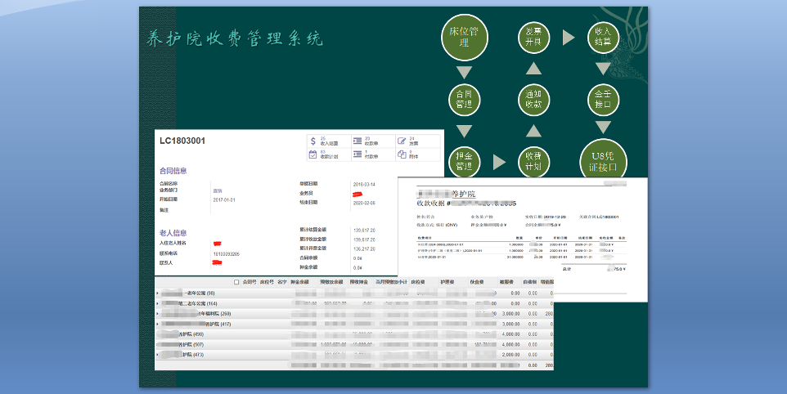Click the 3,000.00 cell in (417) row

[x=511, y=325]
